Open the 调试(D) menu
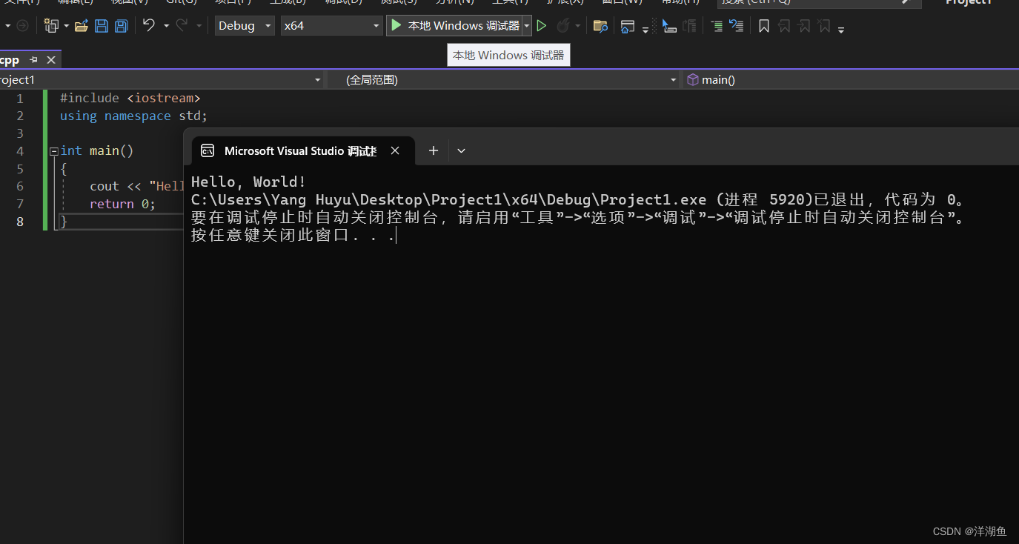Viewport: 1019px width, 544px height. 342,3
